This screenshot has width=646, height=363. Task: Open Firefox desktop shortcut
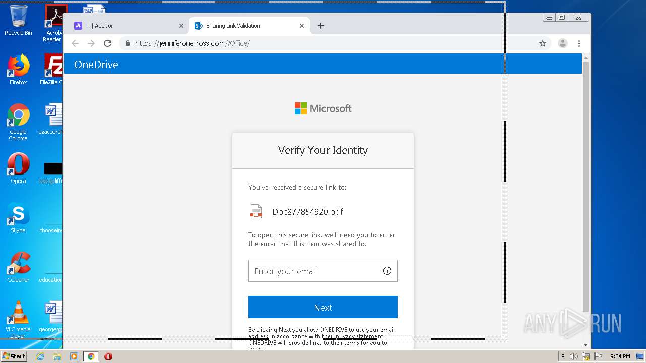coord(18,70)
